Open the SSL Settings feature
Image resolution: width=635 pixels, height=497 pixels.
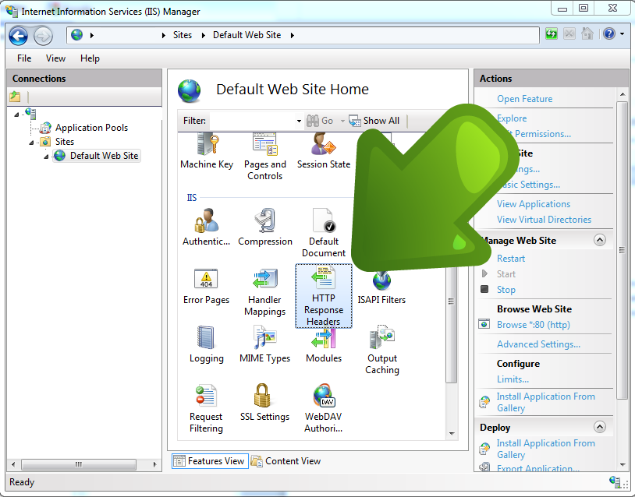pyautogui.click(x=265, y=403)
